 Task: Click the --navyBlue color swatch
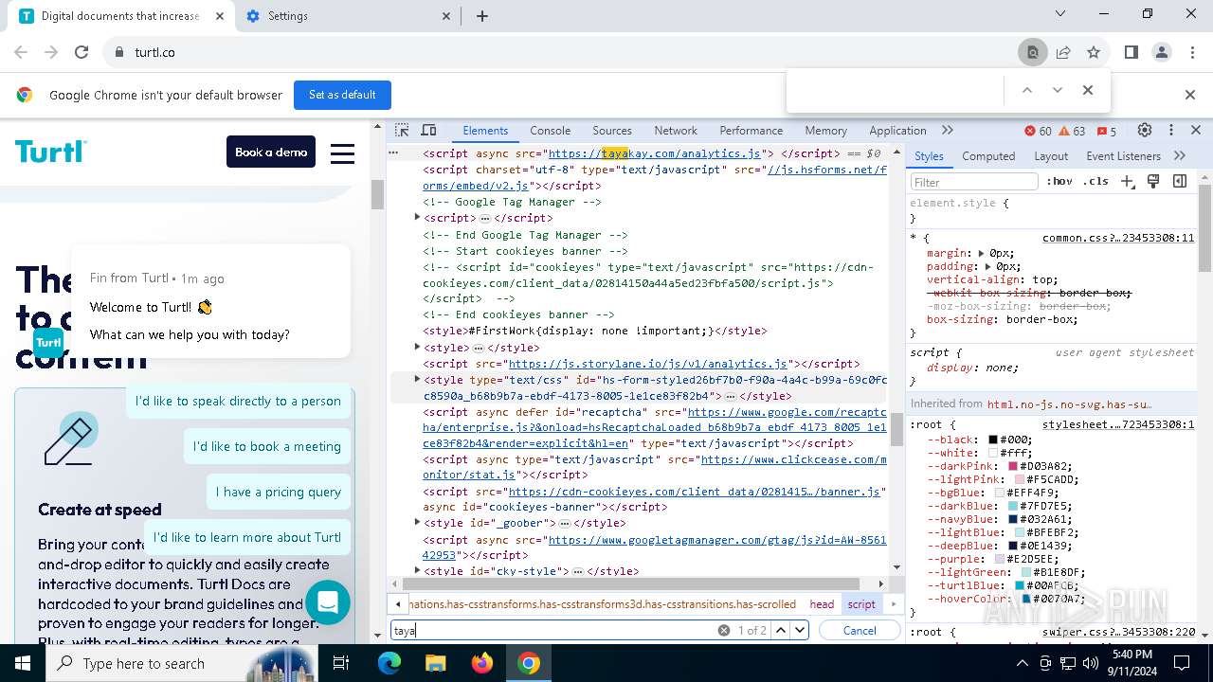tap(1013, 520)
